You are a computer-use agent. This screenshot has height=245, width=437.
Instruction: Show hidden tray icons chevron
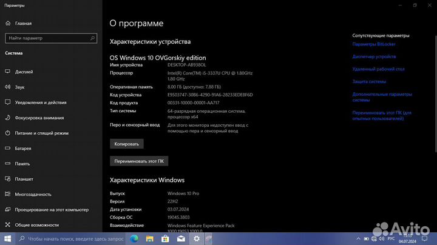pyautogui.click(x=359, y=239)
